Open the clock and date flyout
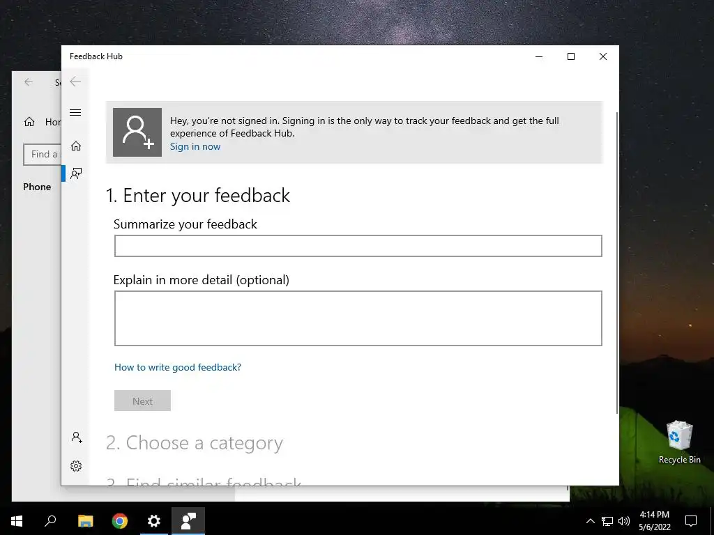Image resolution: width=714 pixels, height=535 pixels. [x=654, y=521]
